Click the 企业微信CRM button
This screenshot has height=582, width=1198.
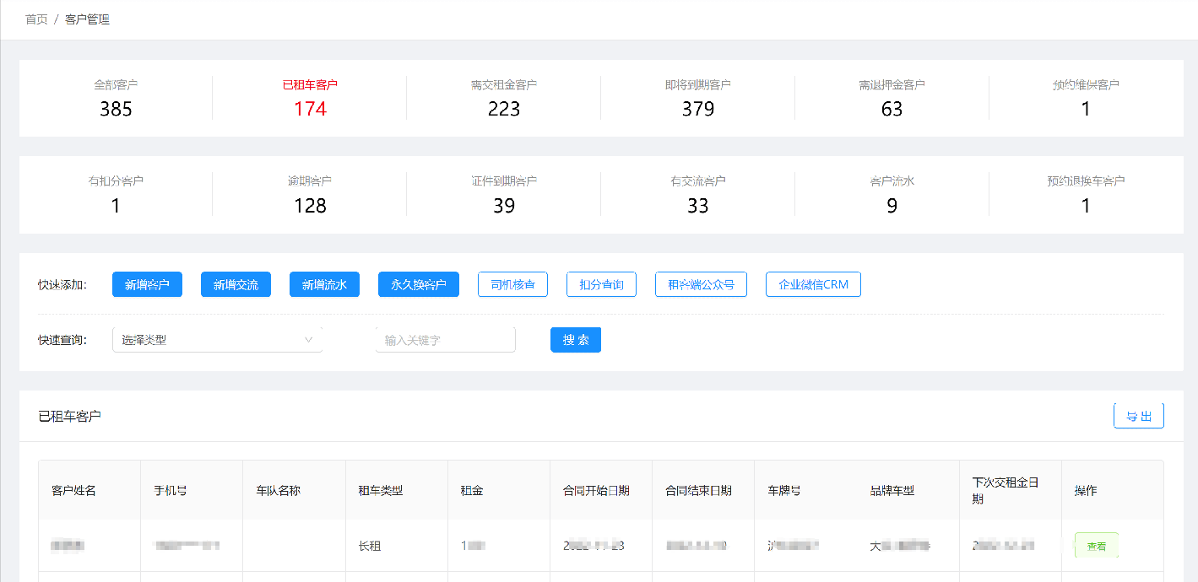coord(813,285)
